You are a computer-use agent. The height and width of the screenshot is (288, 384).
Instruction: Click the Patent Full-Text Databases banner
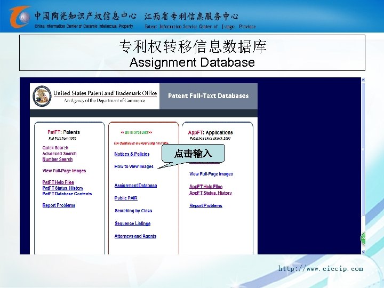click(x=209, y=96)
